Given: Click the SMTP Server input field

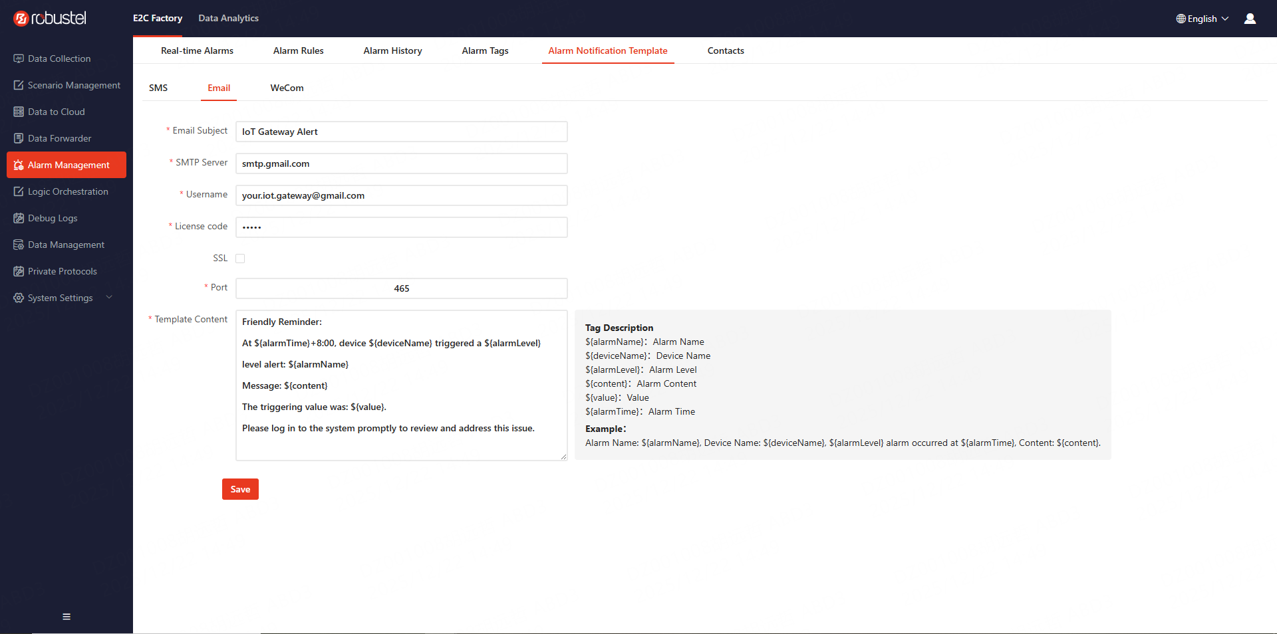Looking at the screenshot, I should click(x=401, y=163).
